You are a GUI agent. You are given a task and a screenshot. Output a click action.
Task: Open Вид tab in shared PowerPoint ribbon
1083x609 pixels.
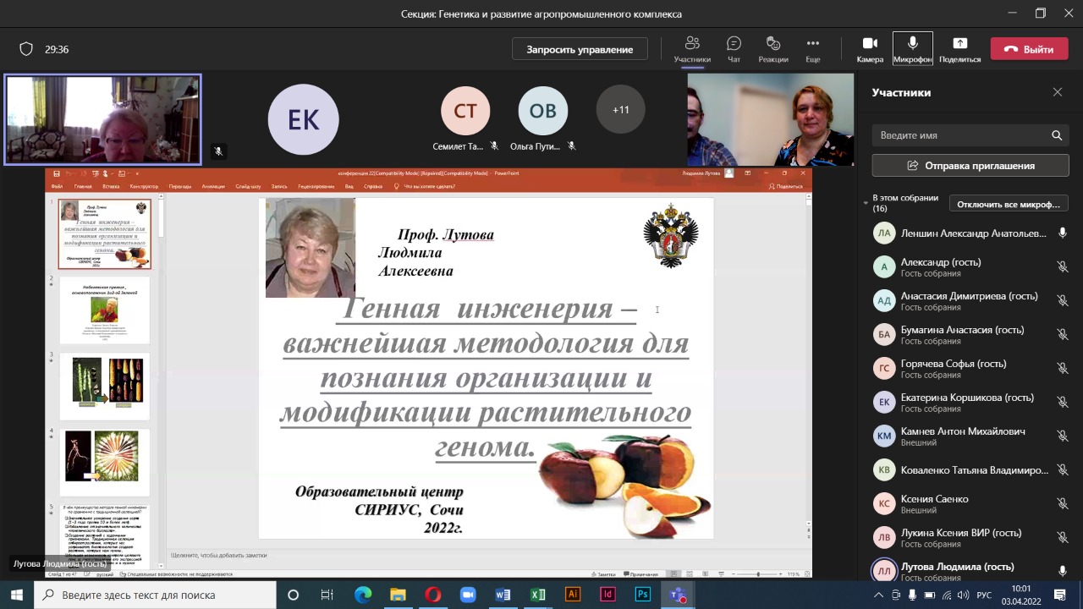coord(349,186)
